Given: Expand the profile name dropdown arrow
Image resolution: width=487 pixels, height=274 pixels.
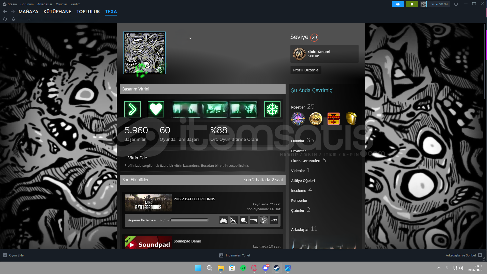Looking at the screenshot, I should click(x=190, y=38).
